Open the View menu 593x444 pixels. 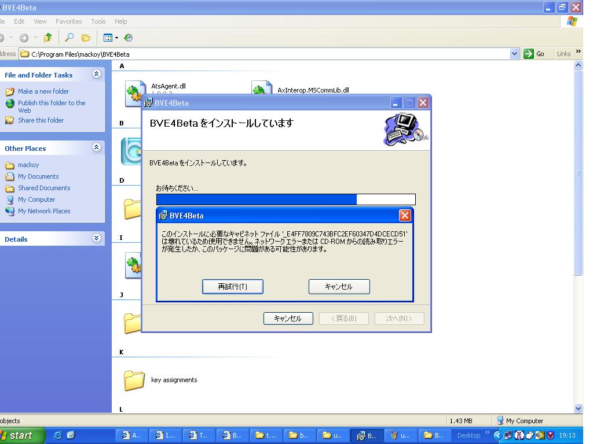(x=40, y=21)
